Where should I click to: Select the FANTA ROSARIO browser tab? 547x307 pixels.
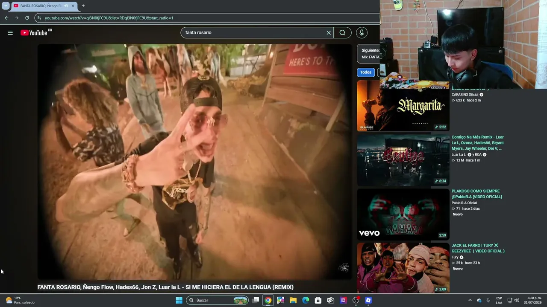(44, 6)
